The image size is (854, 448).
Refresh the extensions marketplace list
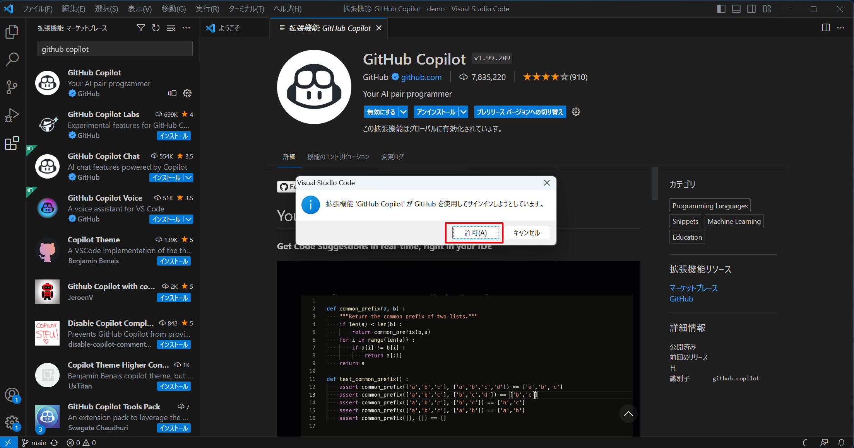(x=156, y=28)
